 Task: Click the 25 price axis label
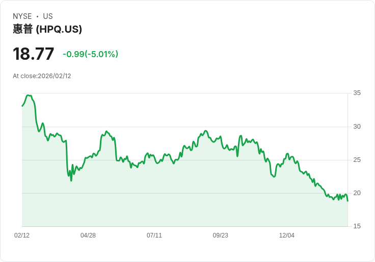(x=357, y=160)
